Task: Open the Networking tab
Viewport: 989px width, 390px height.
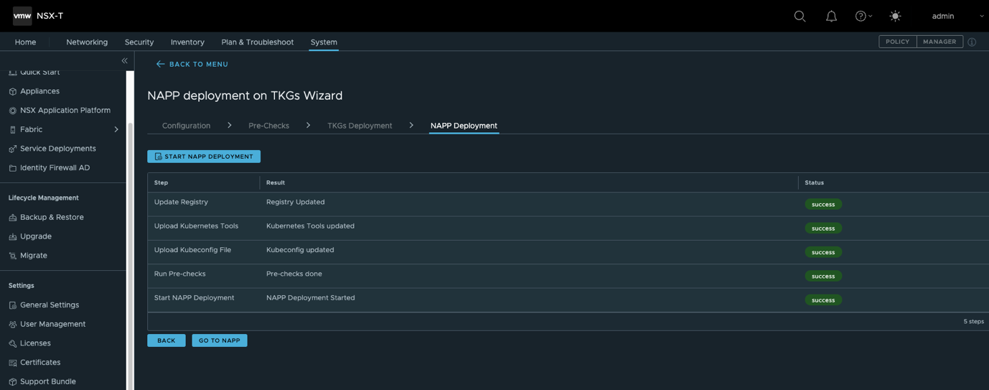Action: (87, 42)
